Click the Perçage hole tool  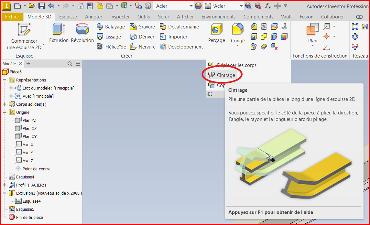click(x=216, y=33)
